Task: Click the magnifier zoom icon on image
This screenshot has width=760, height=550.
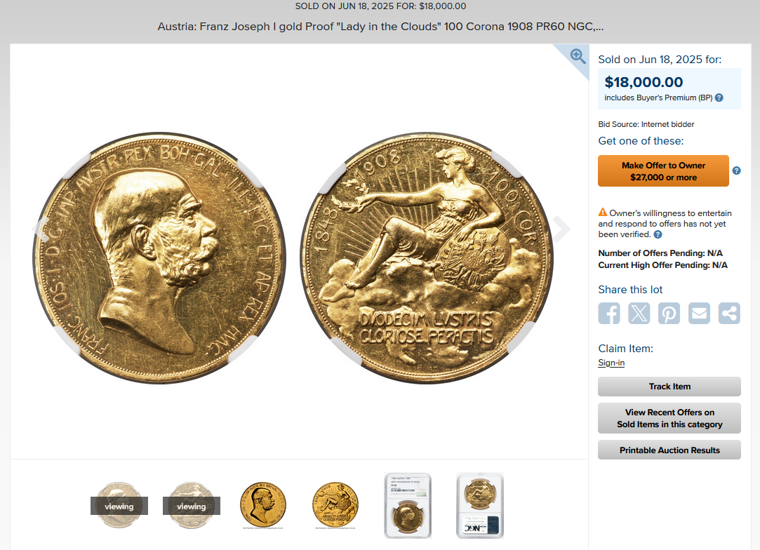Action: 578,56
